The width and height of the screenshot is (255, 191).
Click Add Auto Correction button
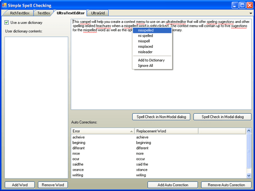click(173, 185)
